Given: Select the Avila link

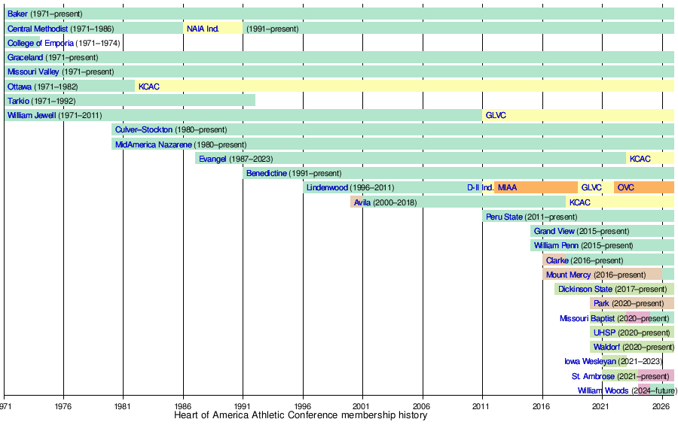Looking at the screenshot, I should coord(362,202).
